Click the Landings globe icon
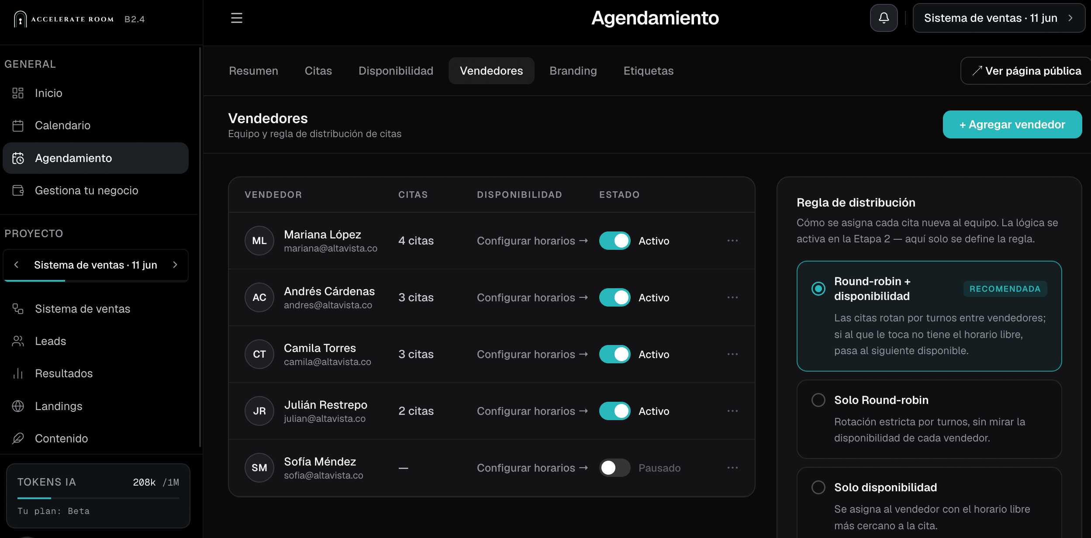 (x=18, y=406)
